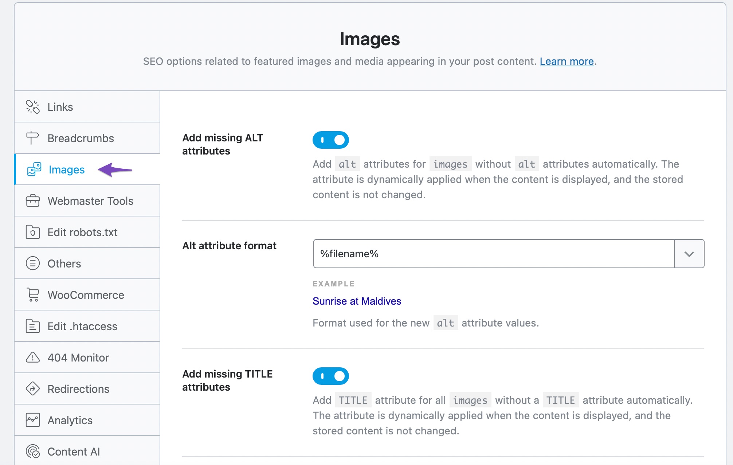The image size is (733, 465).
Task: Click the Images page heading
Action: point(370,39)
